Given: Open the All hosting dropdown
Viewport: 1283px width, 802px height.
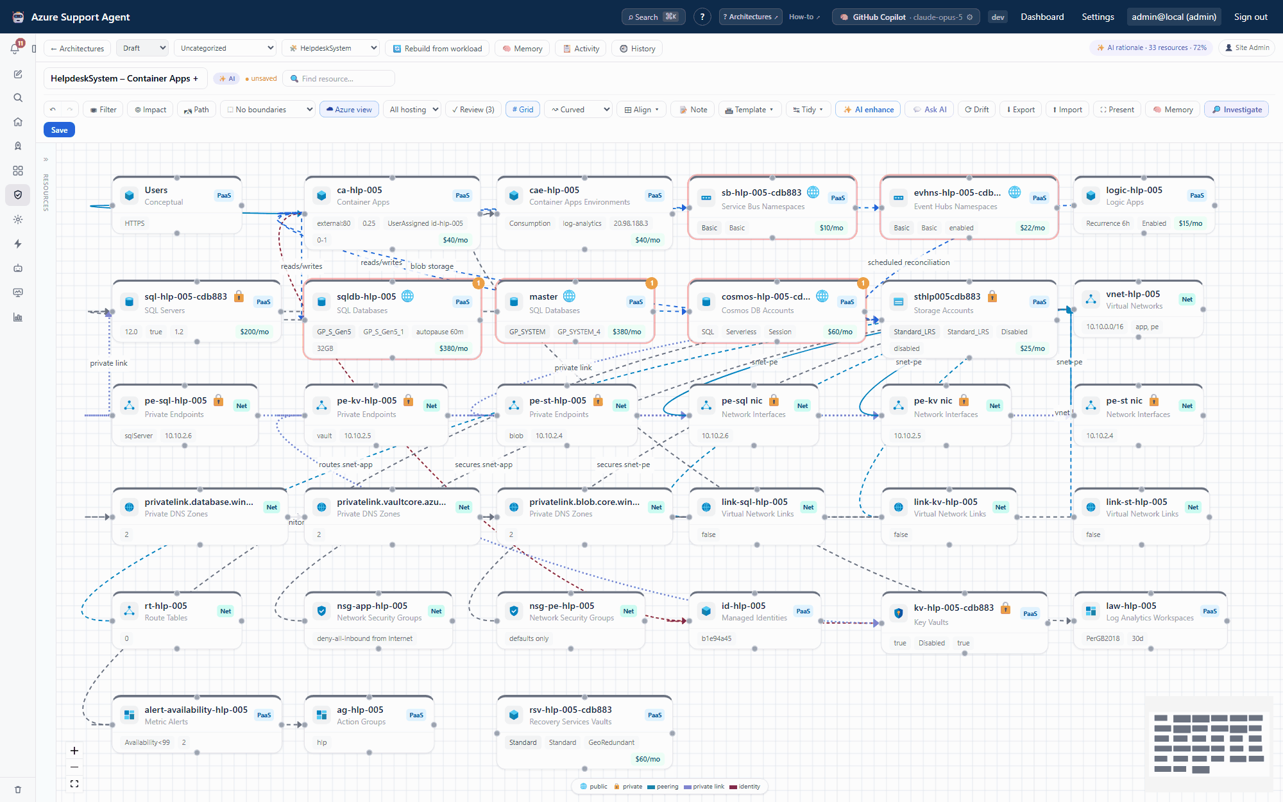Looking at the screenshot, I should [x=413, y=110].
